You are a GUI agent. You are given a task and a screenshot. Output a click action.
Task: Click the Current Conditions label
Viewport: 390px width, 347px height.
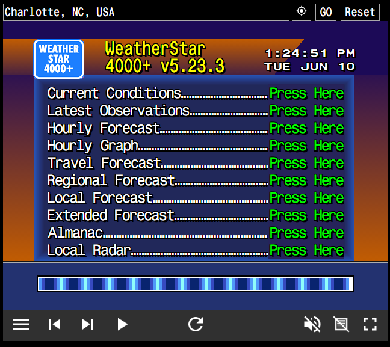pyautogui.click(x=114, y=93)
